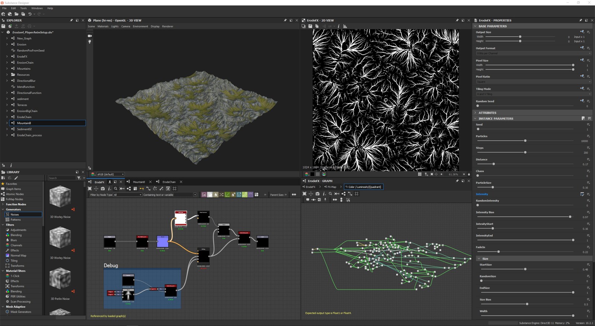This screenshot has width=595, height=326.
Task: Click the camera icon in 3D View sidebar
Action: 90,36
